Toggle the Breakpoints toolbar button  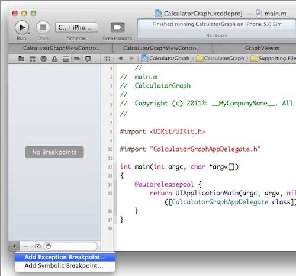pyautogui.click(x=117, y=27)
